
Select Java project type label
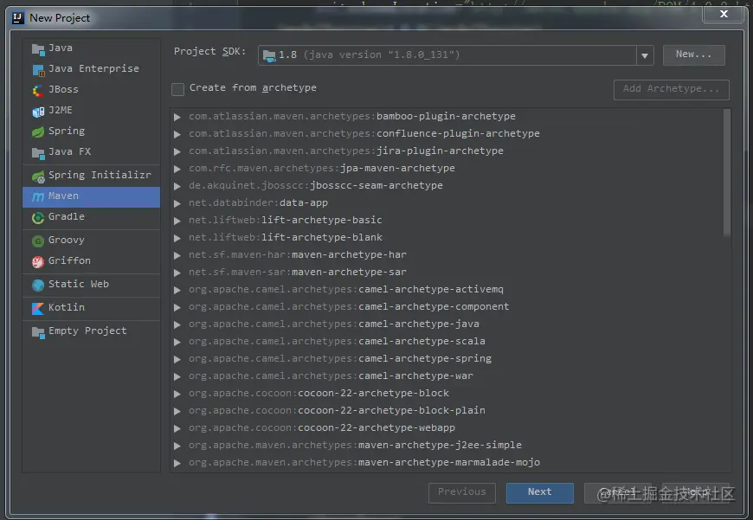61,48
